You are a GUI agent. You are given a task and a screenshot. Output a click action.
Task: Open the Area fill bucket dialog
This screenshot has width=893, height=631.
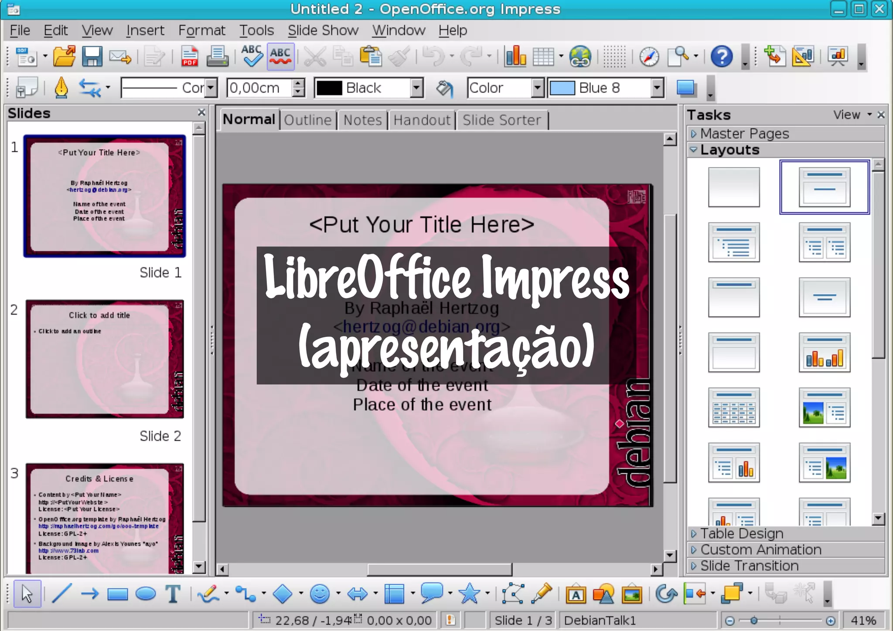click(x=444, y=88)
